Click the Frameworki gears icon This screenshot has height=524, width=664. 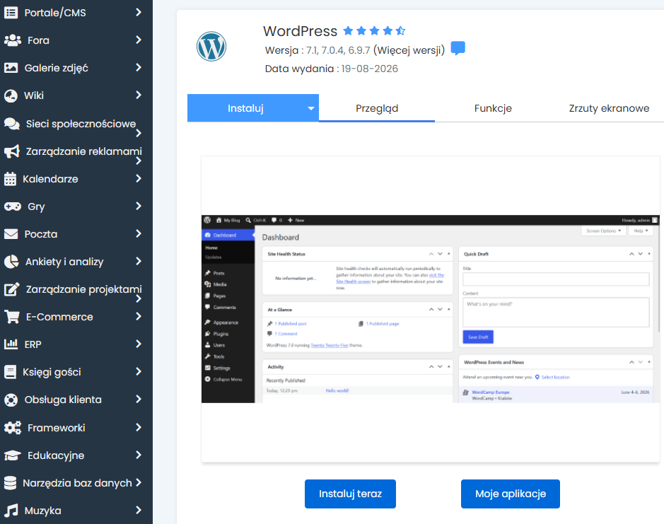point(12,428)
